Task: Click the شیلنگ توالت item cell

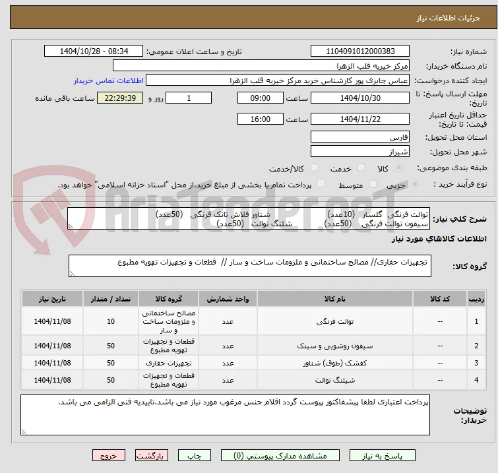Action: (335, 380)
